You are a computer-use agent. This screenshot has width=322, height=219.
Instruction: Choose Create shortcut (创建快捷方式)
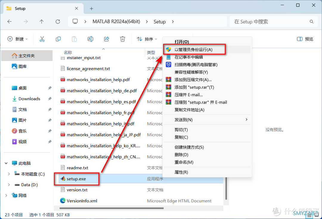207,147
